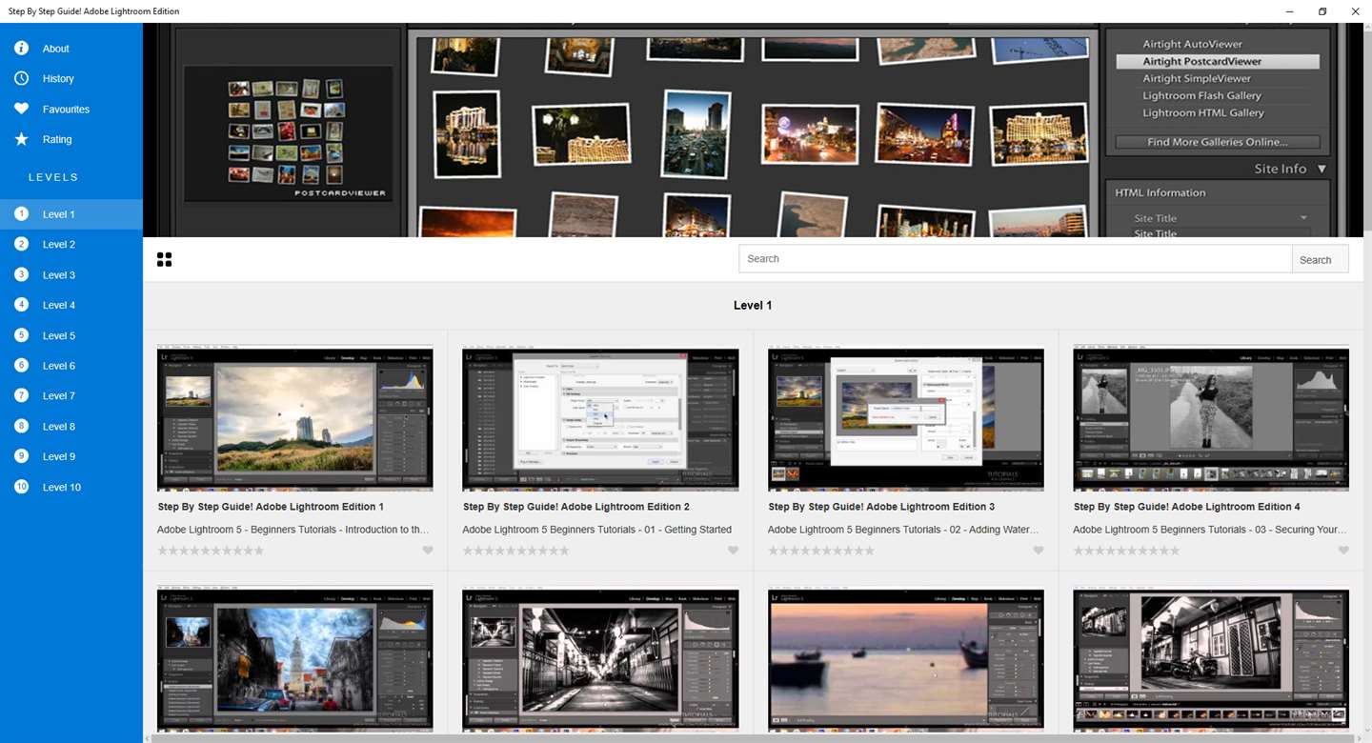
Task: Select the number 1 circle icon for Level 1
Action: 22,214
